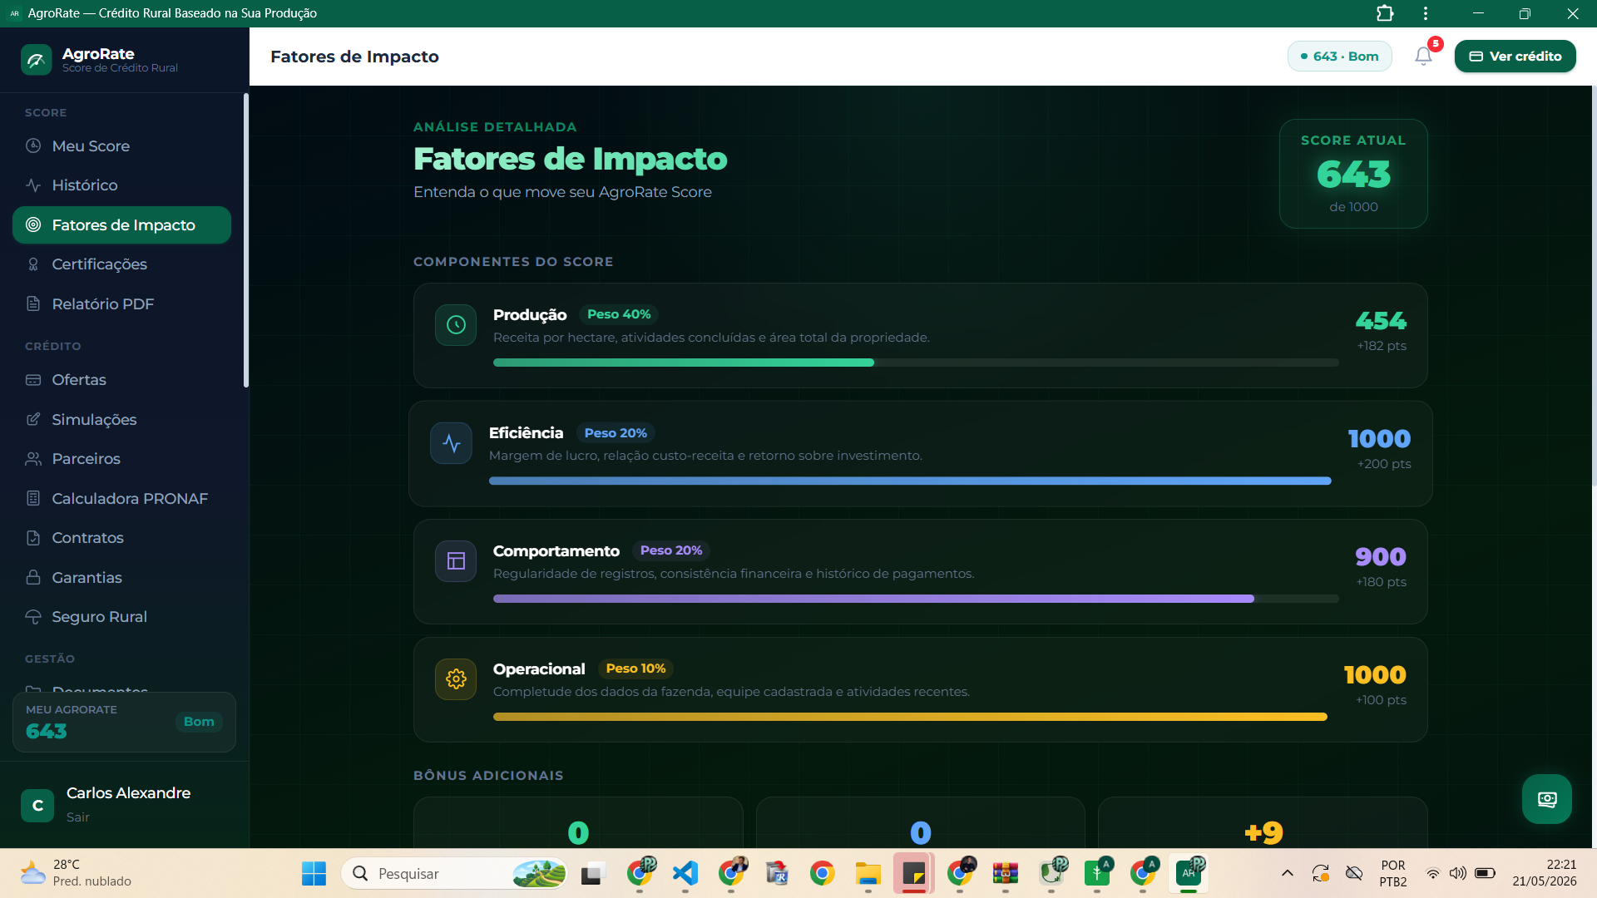Click the Parceiros people icon

tap(33, 459)
